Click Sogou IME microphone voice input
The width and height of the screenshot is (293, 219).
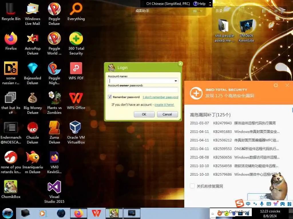(x=262, y=204)
